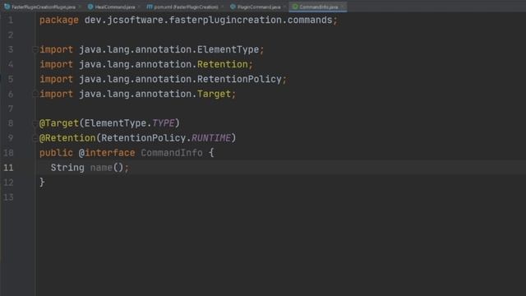Click the package name 'dev.jcsoftware.fasterplugincreation.commands'
Viewport: 526px width, 296px height.
point(208,20)
